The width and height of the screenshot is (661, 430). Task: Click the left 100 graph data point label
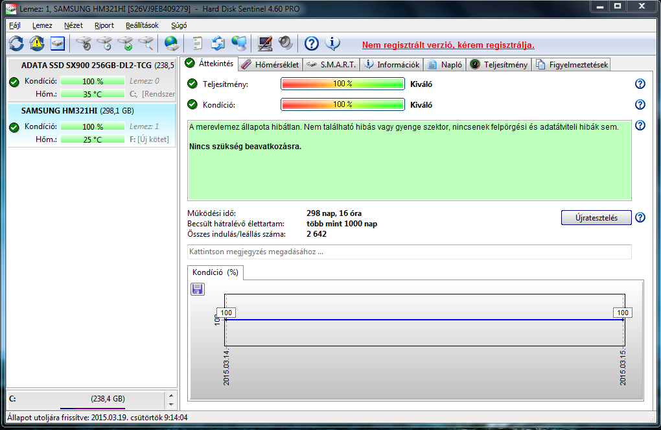pyautogui.click(x=226, y=313)
